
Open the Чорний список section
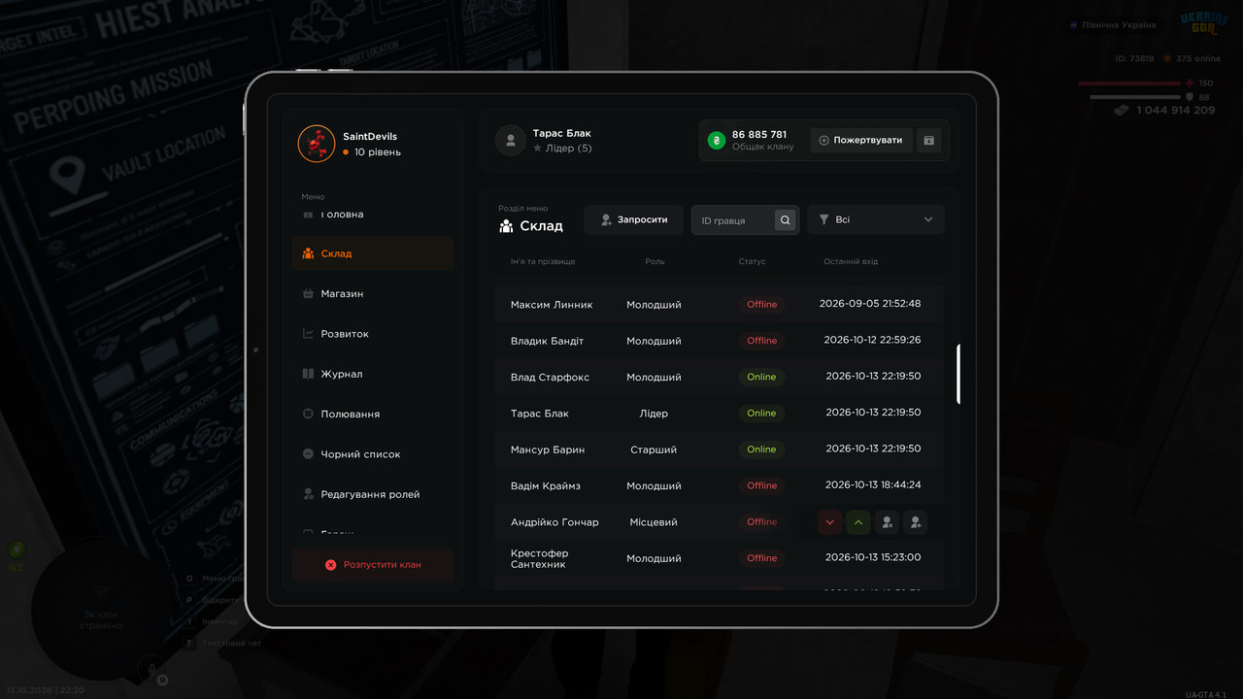[373, 454]
